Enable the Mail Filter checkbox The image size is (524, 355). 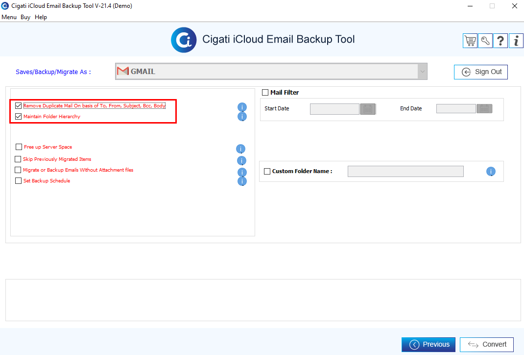point(265,92)
